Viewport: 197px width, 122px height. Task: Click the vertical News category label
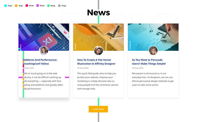(x=21, y=47)
